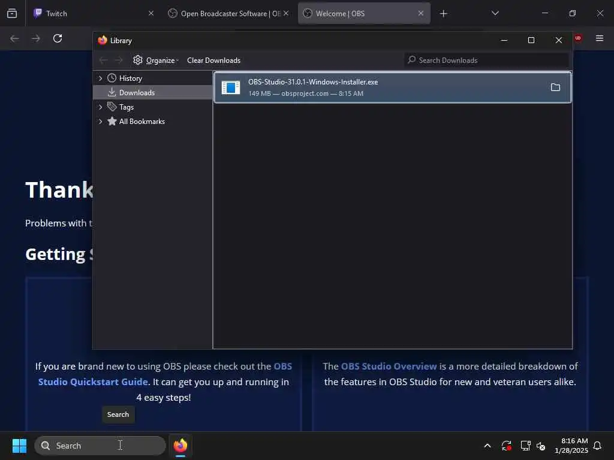Viewport: 614px width, 460px height.
Task: Select Downloads in the Library sidebar
Action: pos(153,92)
